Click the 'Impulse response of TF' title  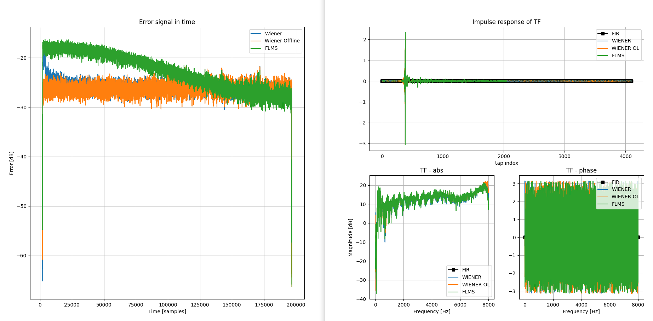(x=506, y=22)
